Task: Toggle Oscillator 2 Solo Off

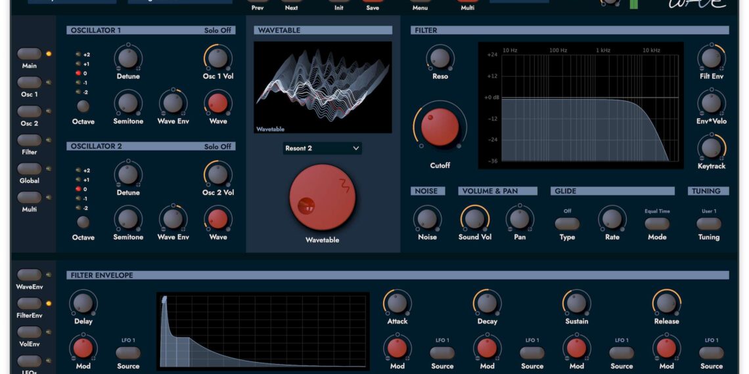Action: click(217, 146)
